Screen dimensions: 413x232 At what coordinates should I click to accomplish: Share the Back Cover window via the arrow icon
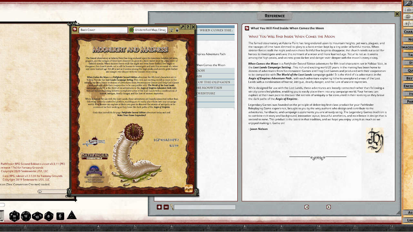tap(183, 27)
